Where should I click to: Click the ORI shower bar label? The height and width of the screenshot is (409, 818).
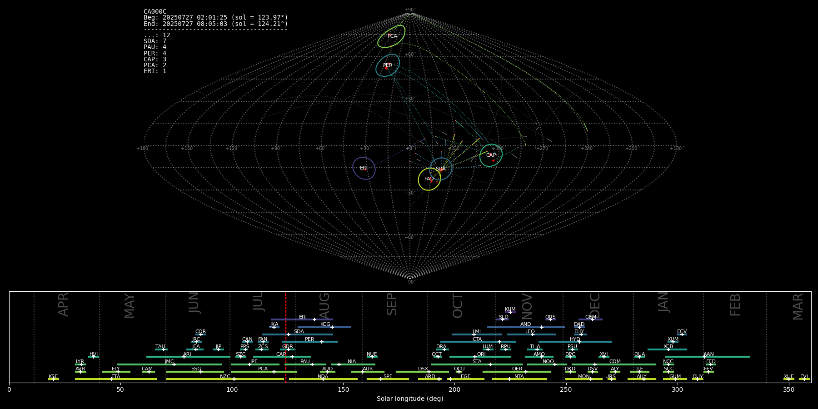click(481, 354)
